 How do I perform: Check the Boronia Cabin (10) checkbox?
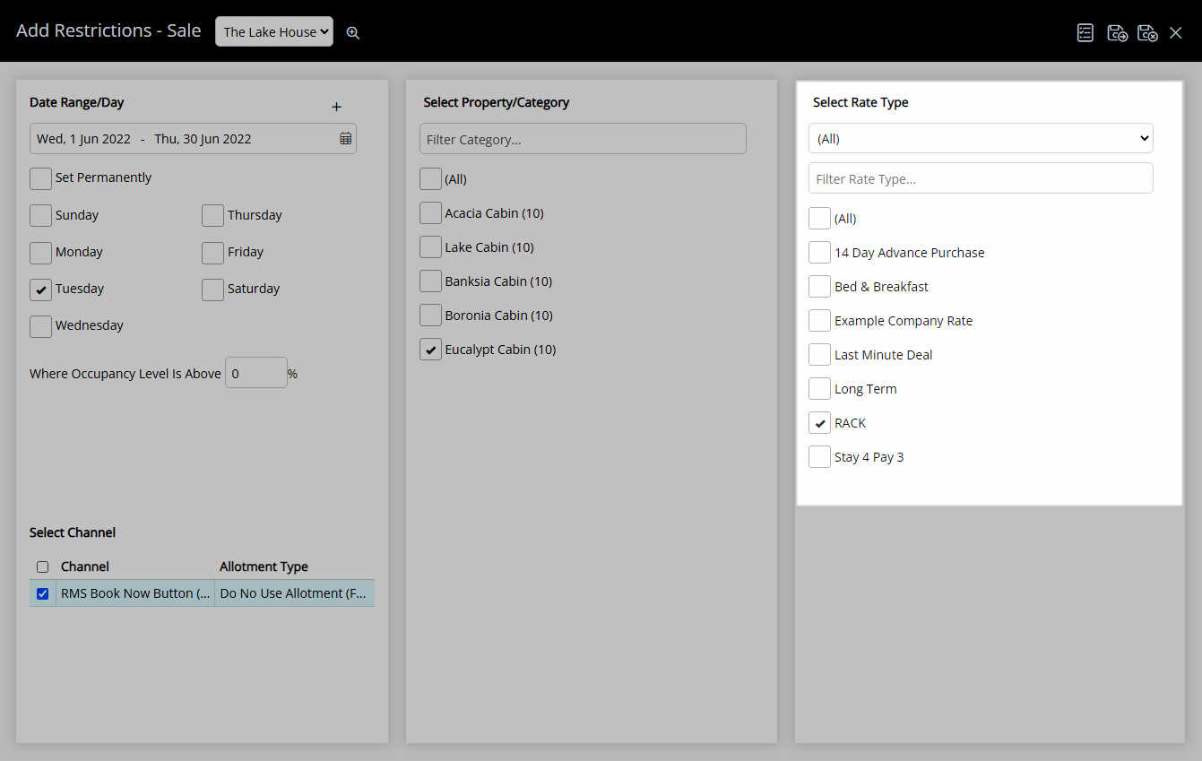(x=430, y=315)
